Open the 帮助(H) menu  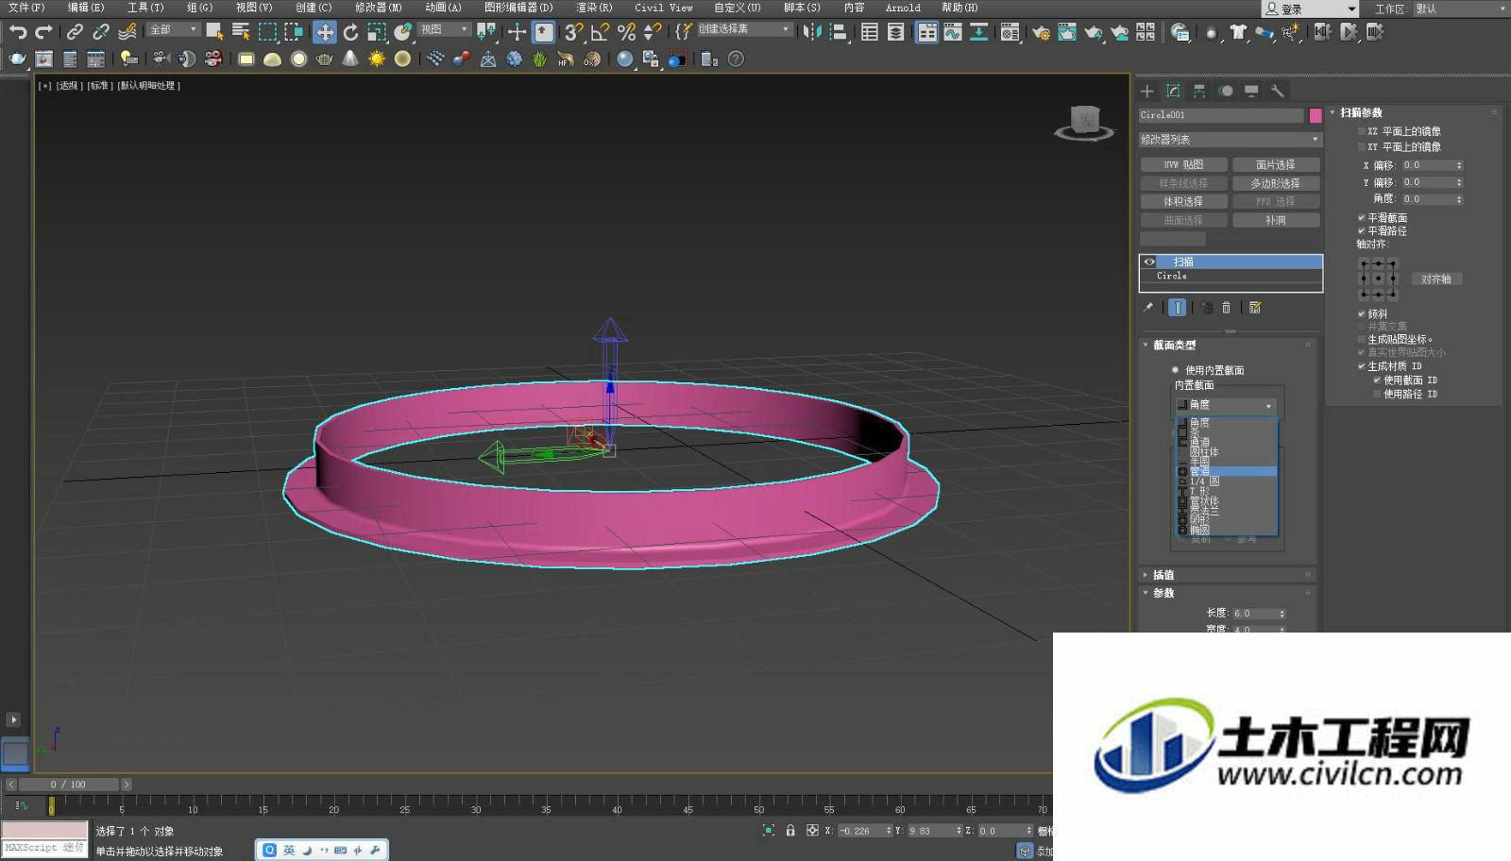[x=959, y=8]
